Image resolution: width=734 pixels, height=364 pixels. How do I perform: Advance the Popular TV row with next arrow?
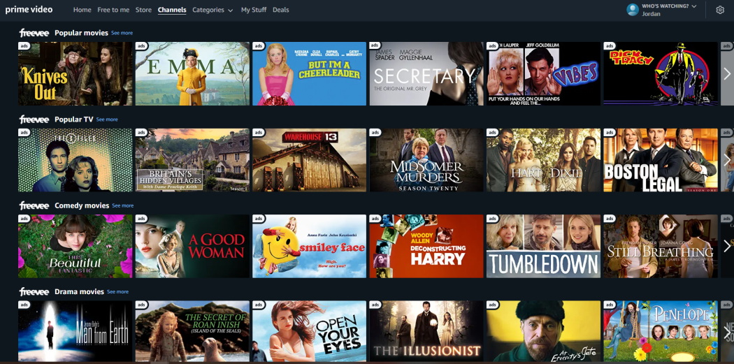pyautogui.click(x=726, y=160)
